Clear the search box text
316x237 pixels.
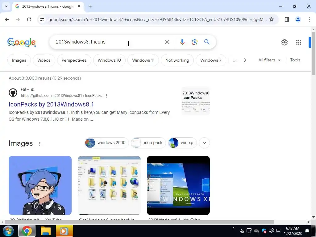click(167, 42)
